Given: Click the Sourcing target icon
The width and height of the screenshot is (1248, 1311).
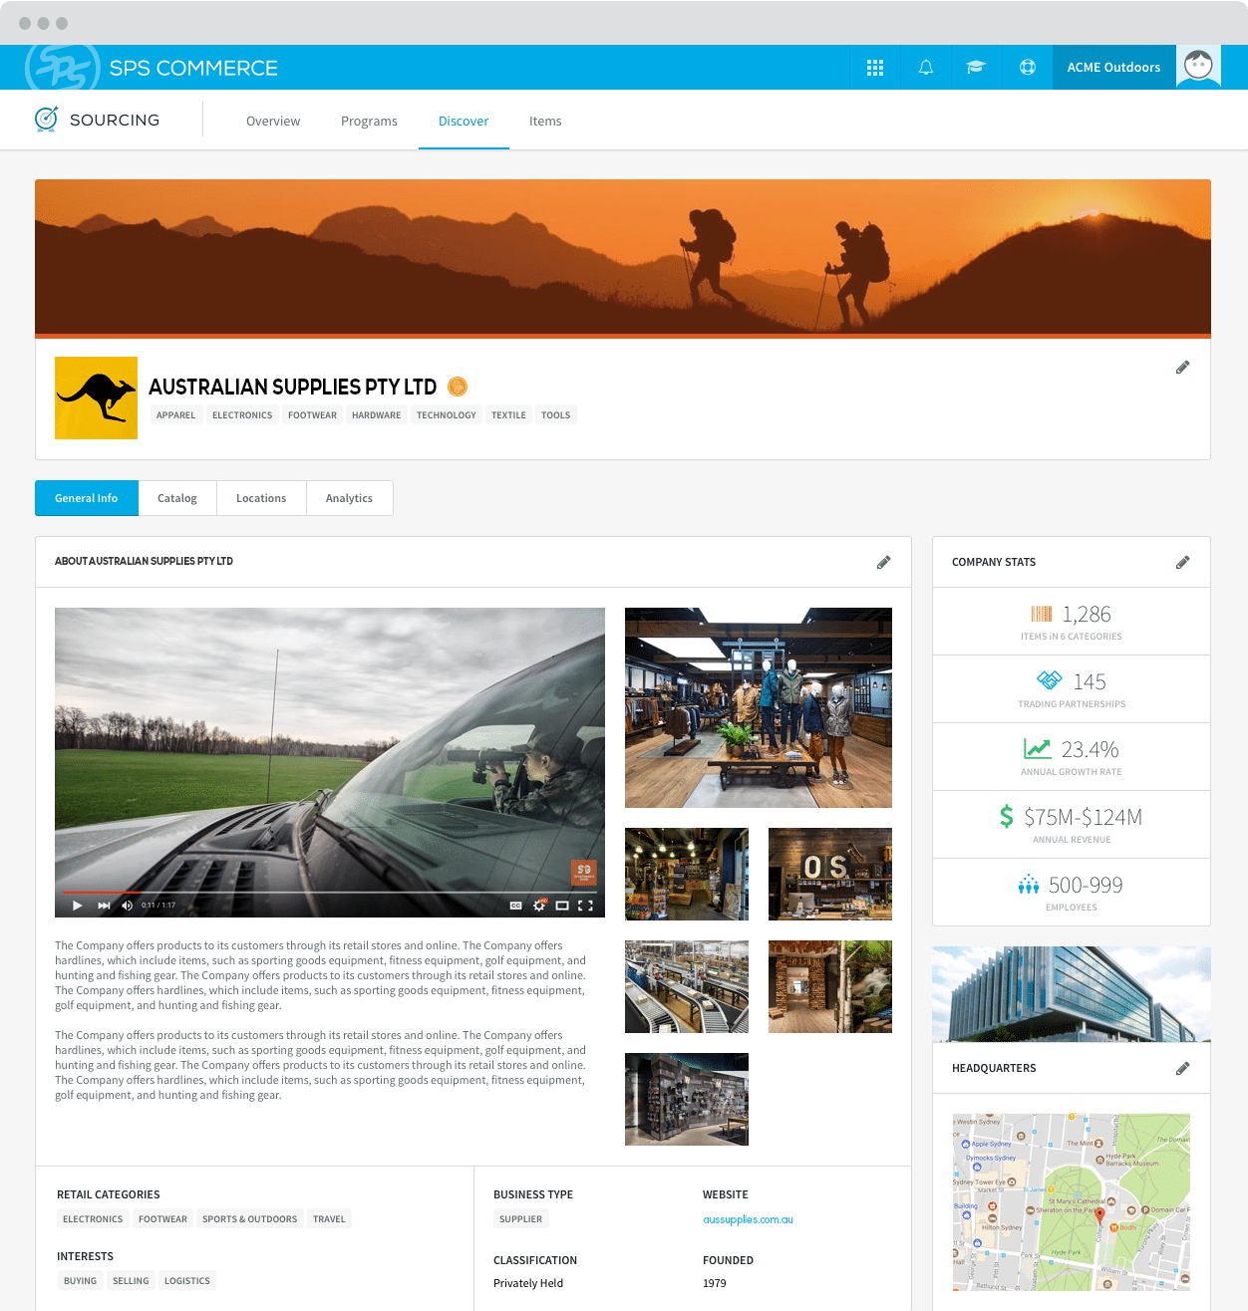Looking at the screenshot, I should pos(46,120).
